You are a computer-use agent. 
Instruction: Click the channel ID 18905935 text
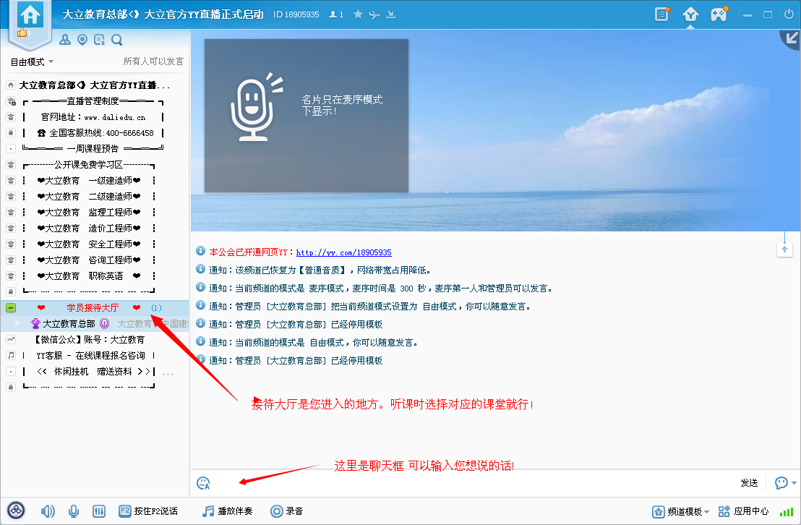pyautogui.click(x=296, y=14)
